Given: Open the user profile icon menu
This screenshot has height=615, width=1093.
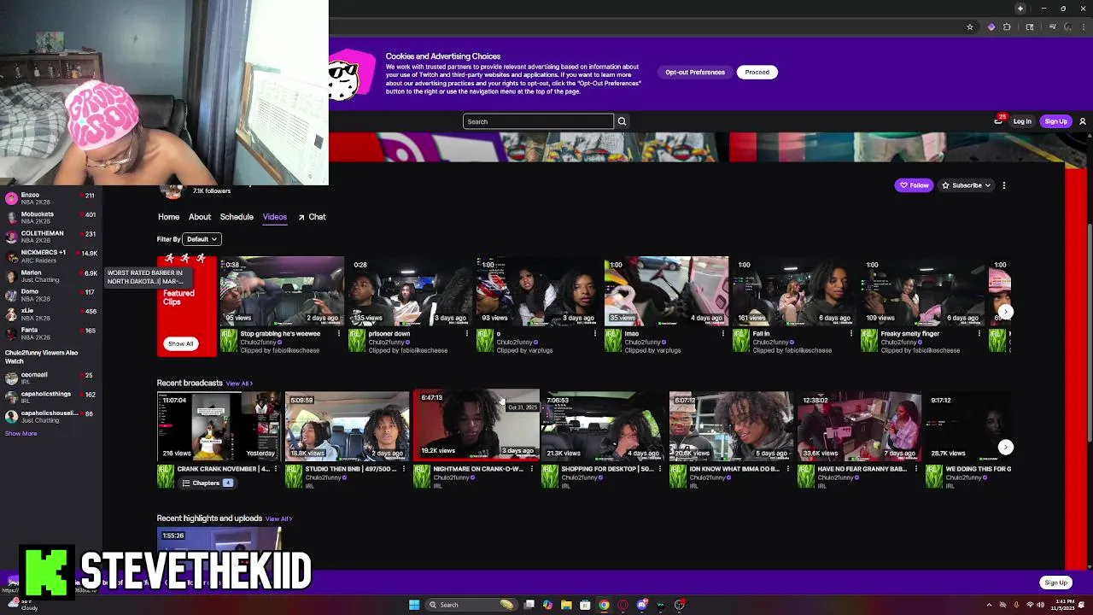Looking at the screenshot, I should tap(1082, 121).
